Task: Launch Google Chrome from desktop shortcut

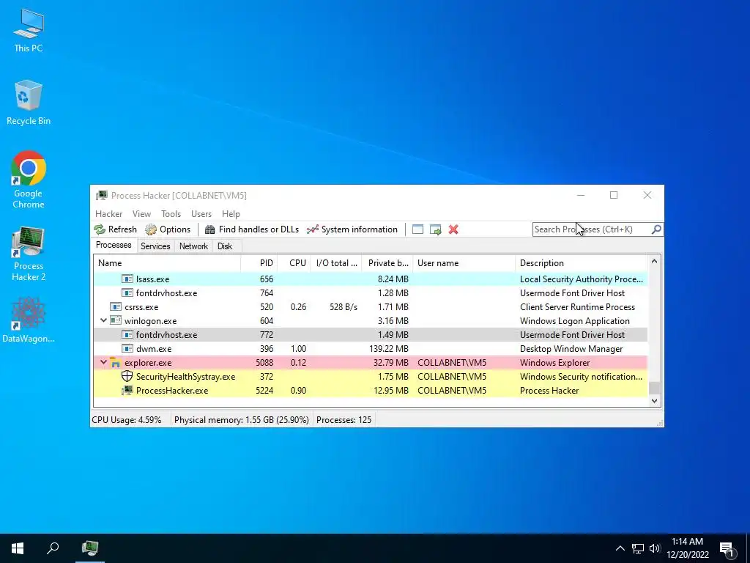Action: (29, 180)
